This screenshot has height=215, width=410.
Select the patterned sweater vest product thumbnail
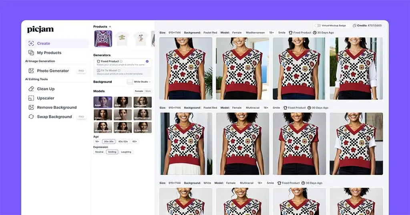point(103,39)
